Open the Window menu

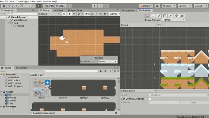click(x=47, y=1)
